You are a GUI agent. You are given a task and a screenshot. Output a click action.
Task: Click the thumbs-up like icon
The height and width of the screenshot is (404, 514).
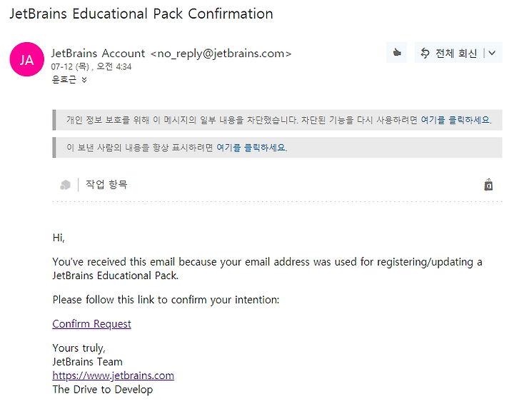(397, 52)
